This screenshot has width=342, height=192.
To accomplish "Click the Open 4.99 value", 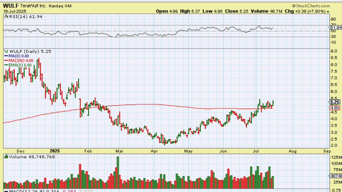I will click(167, 11).
